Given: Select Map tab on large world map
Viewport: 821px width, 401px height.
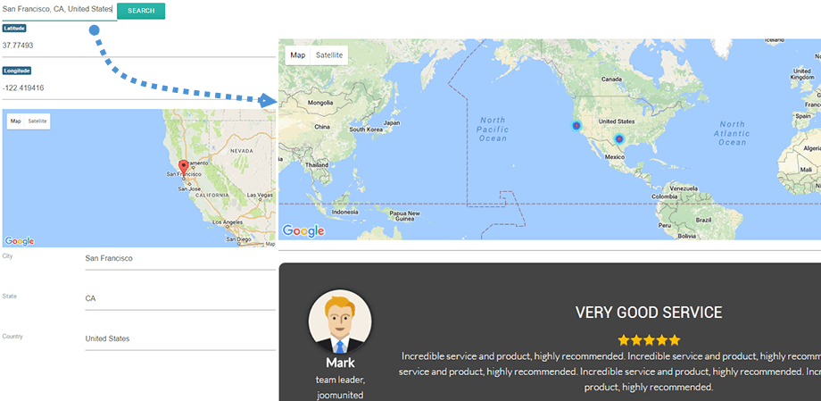Looking at the screenshot, I should point(298,55).
